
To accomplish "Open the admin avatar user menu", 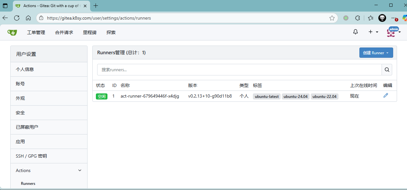I will (393, 32).
